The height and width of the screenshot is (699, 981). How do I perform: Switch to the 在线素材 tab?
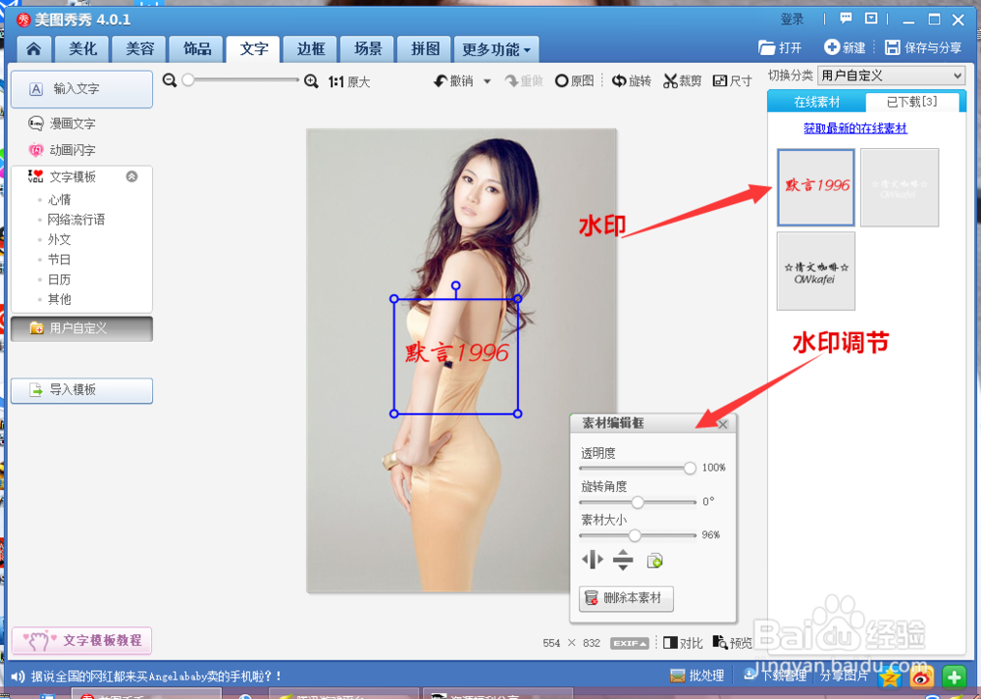coord(816,102)
